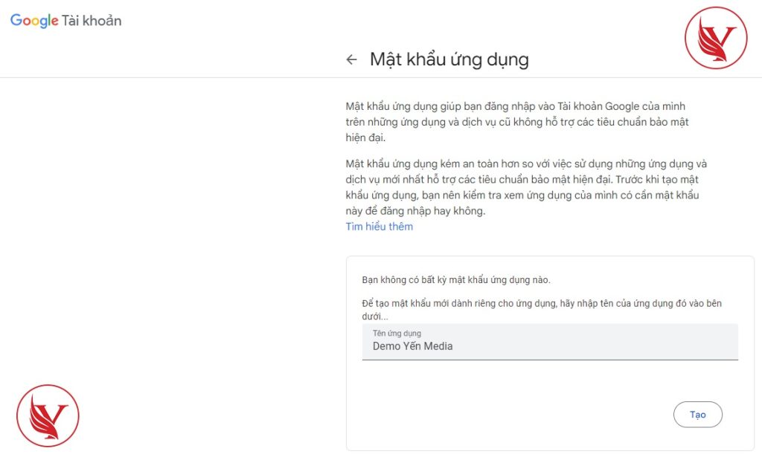Click the paragraph starting "Mật khẩu ứng dụng giúp bạn đăng nhập"
The width and height of the screenshot is (762, 457).
coord(517,122)
